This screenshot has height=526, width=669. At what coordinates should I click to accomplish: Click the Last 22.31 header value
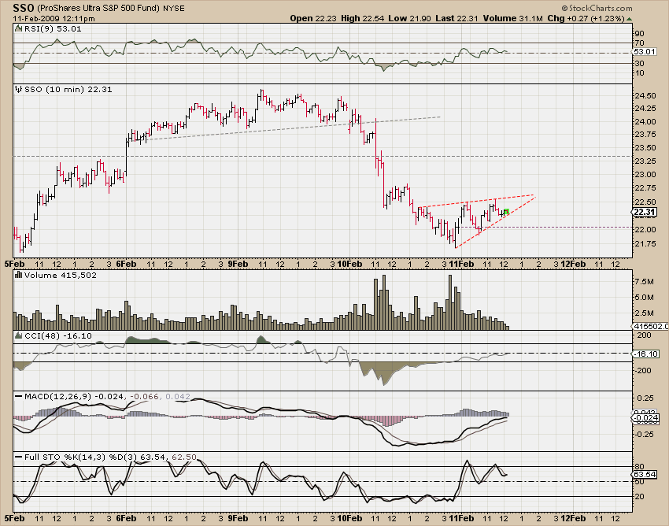tap(457, 18)
